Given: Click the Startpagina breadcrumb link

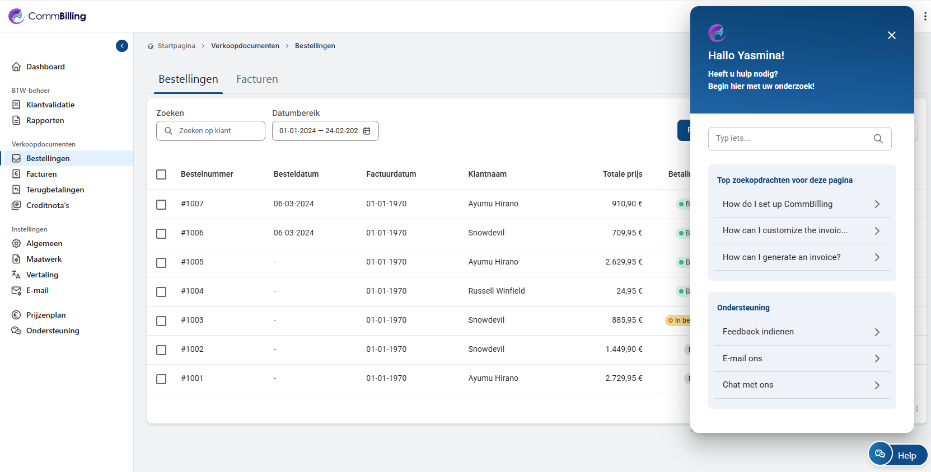Looking at the screenshot, I should [176, 46].
